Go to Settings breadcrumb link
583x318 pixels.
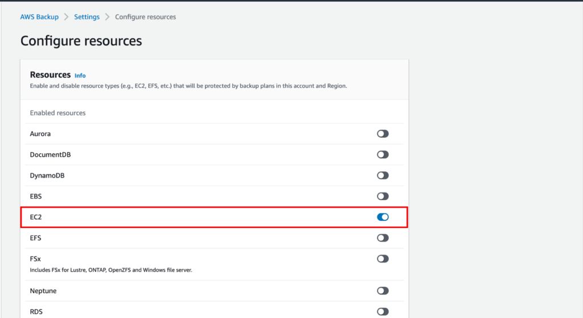pyautogui.click(x=87, y=16)
